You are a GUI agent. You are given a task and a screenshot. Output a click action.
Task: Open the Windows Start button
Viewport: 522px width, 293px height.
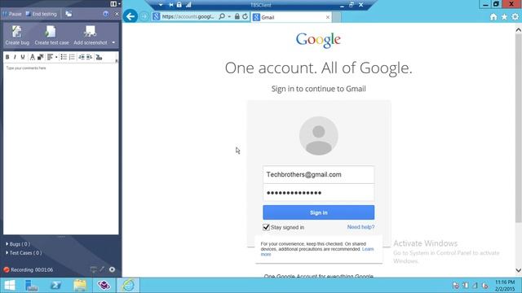tap(10, 286)
